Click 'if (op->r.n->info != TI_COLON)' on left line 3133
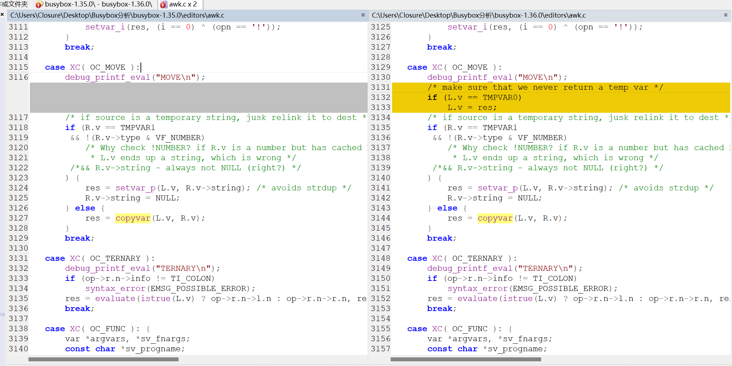732x366 pixels. (140, 278)
